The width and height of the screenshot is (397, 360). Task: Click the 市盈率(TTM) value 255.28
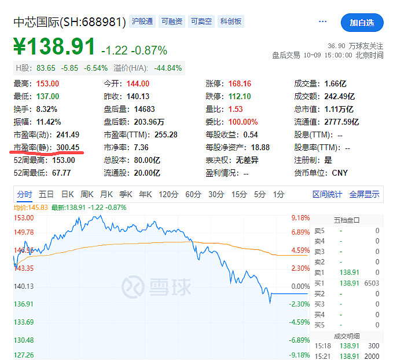tap(166, 134)
